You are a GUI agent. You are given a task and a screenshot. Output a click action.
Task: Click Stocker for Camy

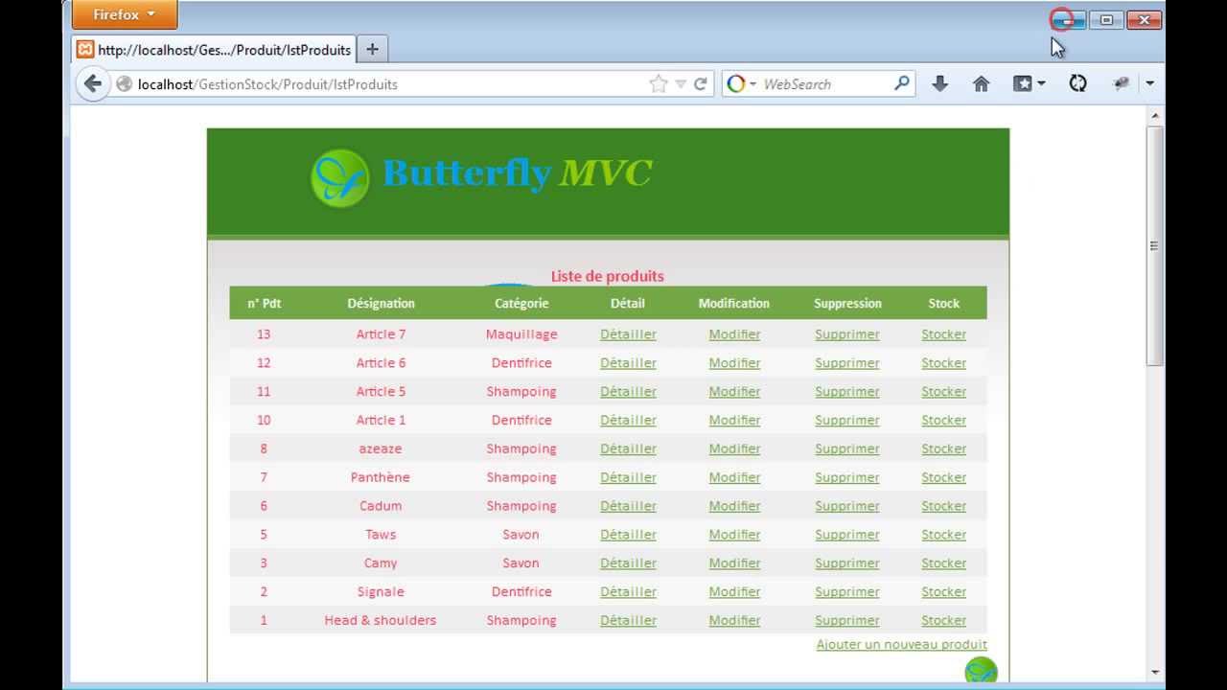pos(943,563)
